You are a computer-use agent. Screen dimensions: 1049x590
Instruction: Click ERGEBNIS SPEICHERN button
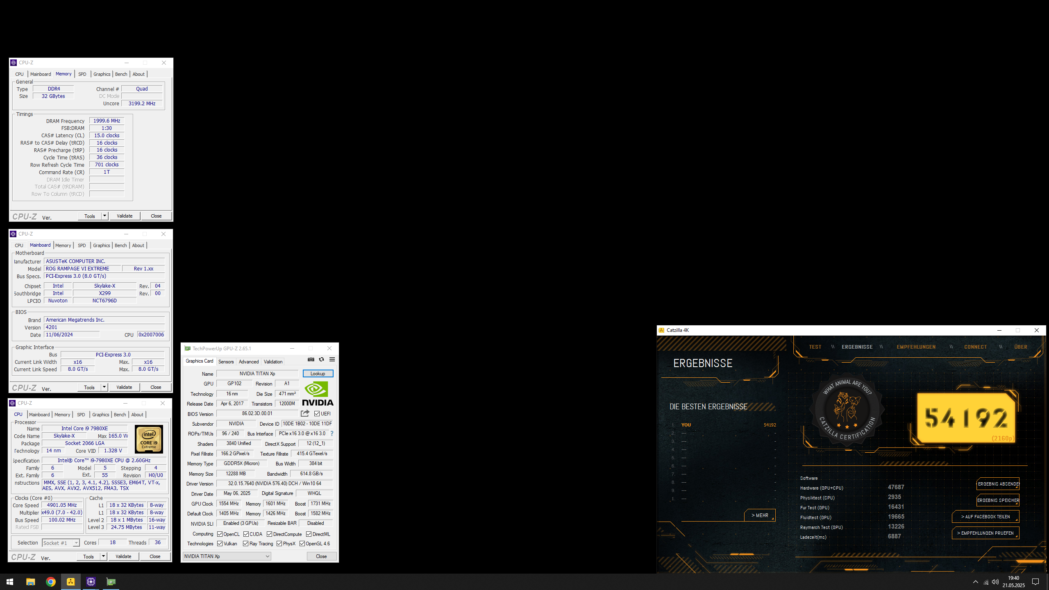pos(998,500)
